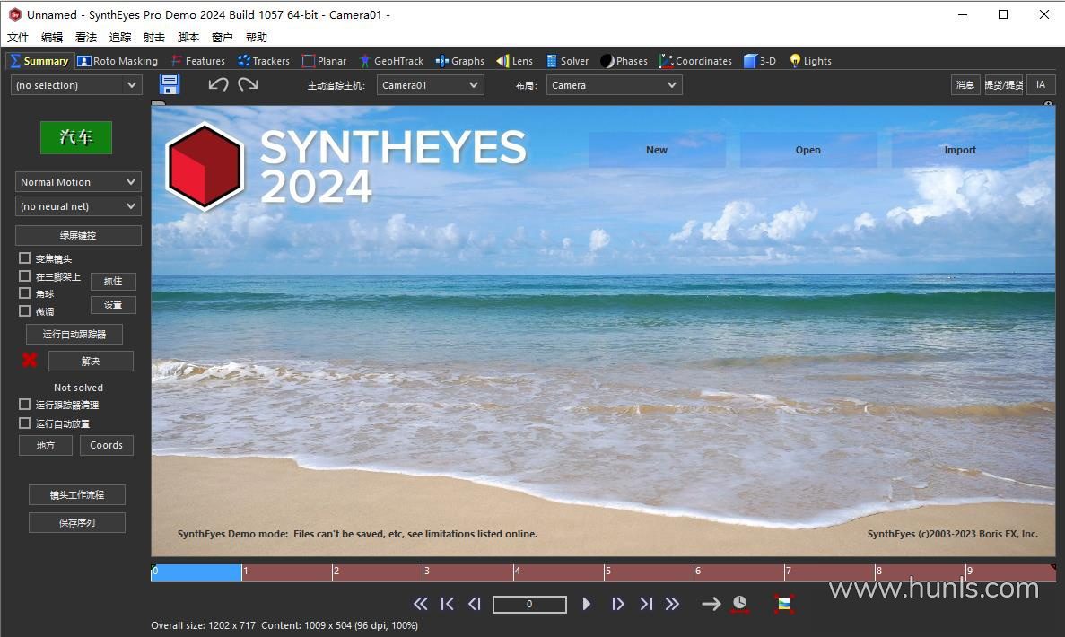Switch to the Planar room

[x=324, y=61]
